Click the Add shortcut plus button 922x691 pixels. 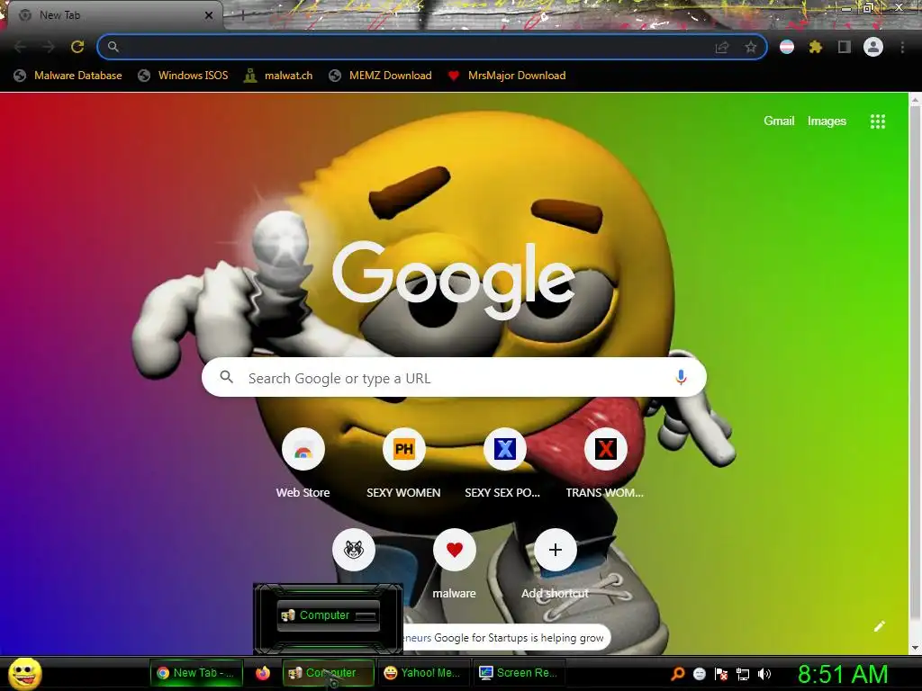555,550
